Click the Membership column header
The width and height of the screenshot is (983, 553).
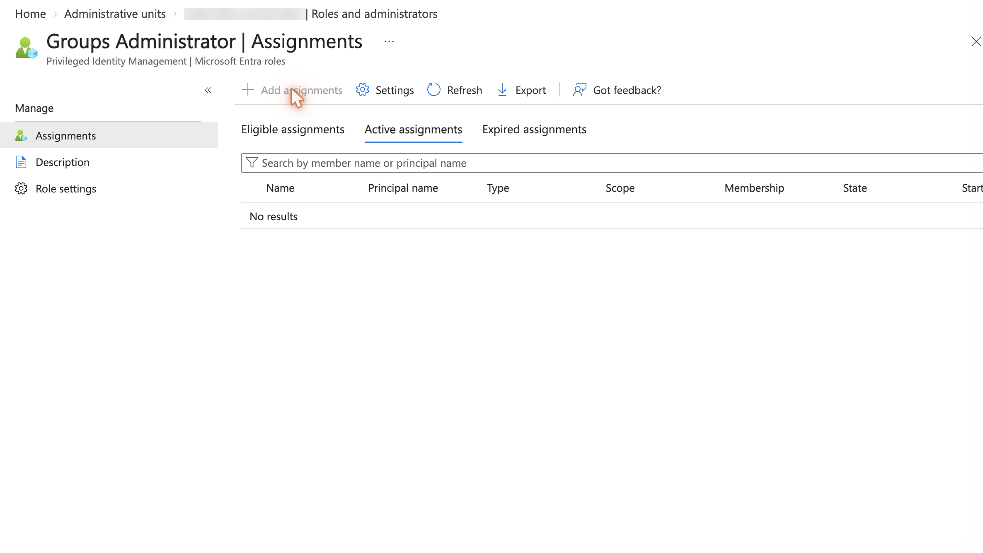[754, 188]
